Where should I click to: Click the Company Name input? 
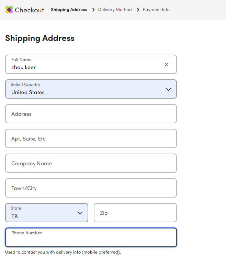point(91,164)
